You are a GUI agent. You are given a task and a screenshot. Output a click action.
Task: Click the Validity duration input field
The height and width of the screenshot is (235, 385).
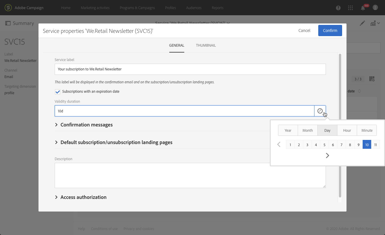click(185, 111)
